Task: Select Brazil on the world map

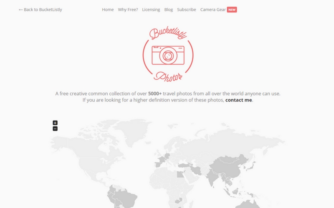Action: pyautogui.click(x=126, y=197)
